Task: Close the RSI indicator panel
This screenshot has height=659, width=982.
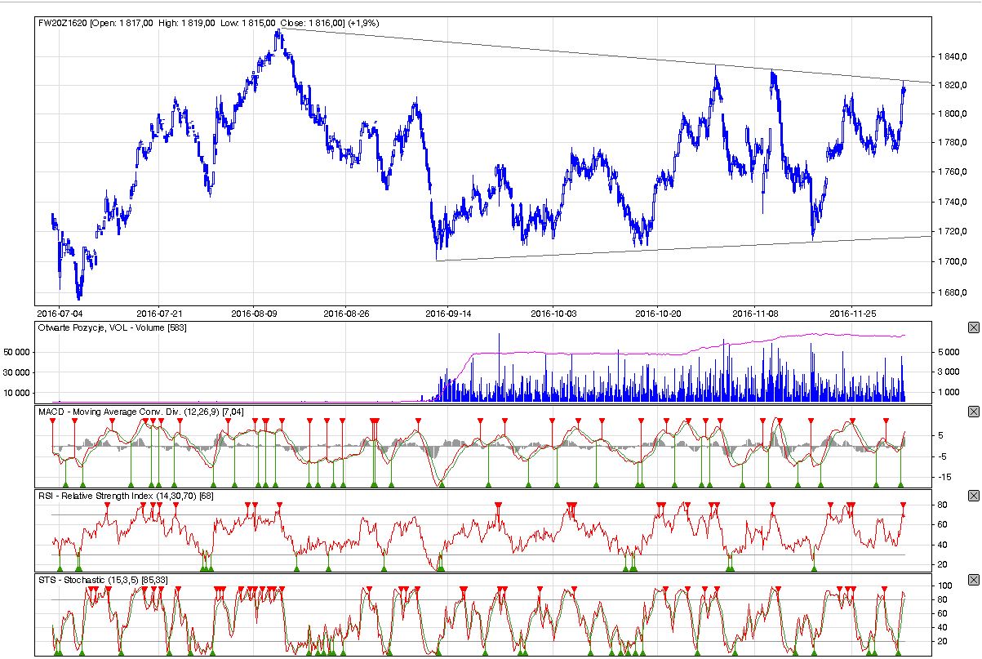Action: tap(972, 496)
